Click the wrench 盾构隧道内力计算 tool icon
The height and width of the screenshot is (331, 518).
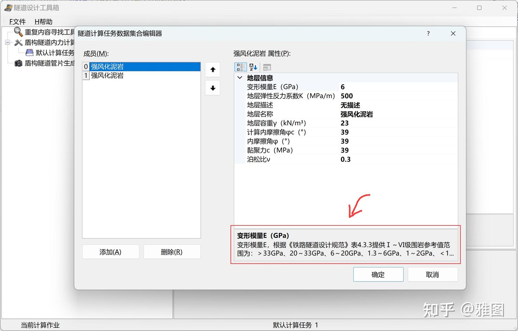tap(19, 42)
